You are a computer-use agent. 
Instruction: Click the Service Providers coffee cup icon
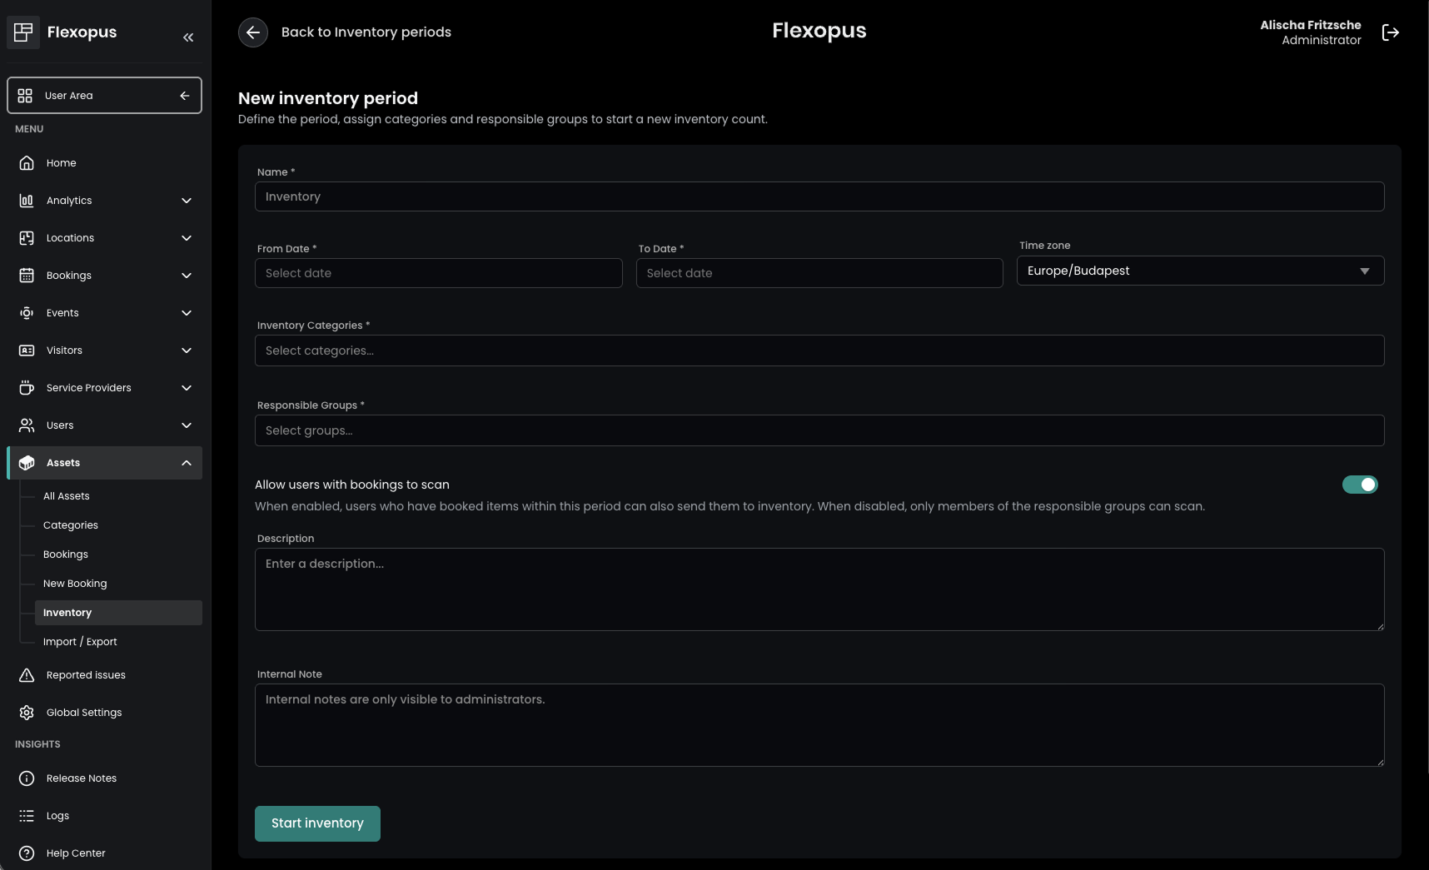click(x=27, y=388)
